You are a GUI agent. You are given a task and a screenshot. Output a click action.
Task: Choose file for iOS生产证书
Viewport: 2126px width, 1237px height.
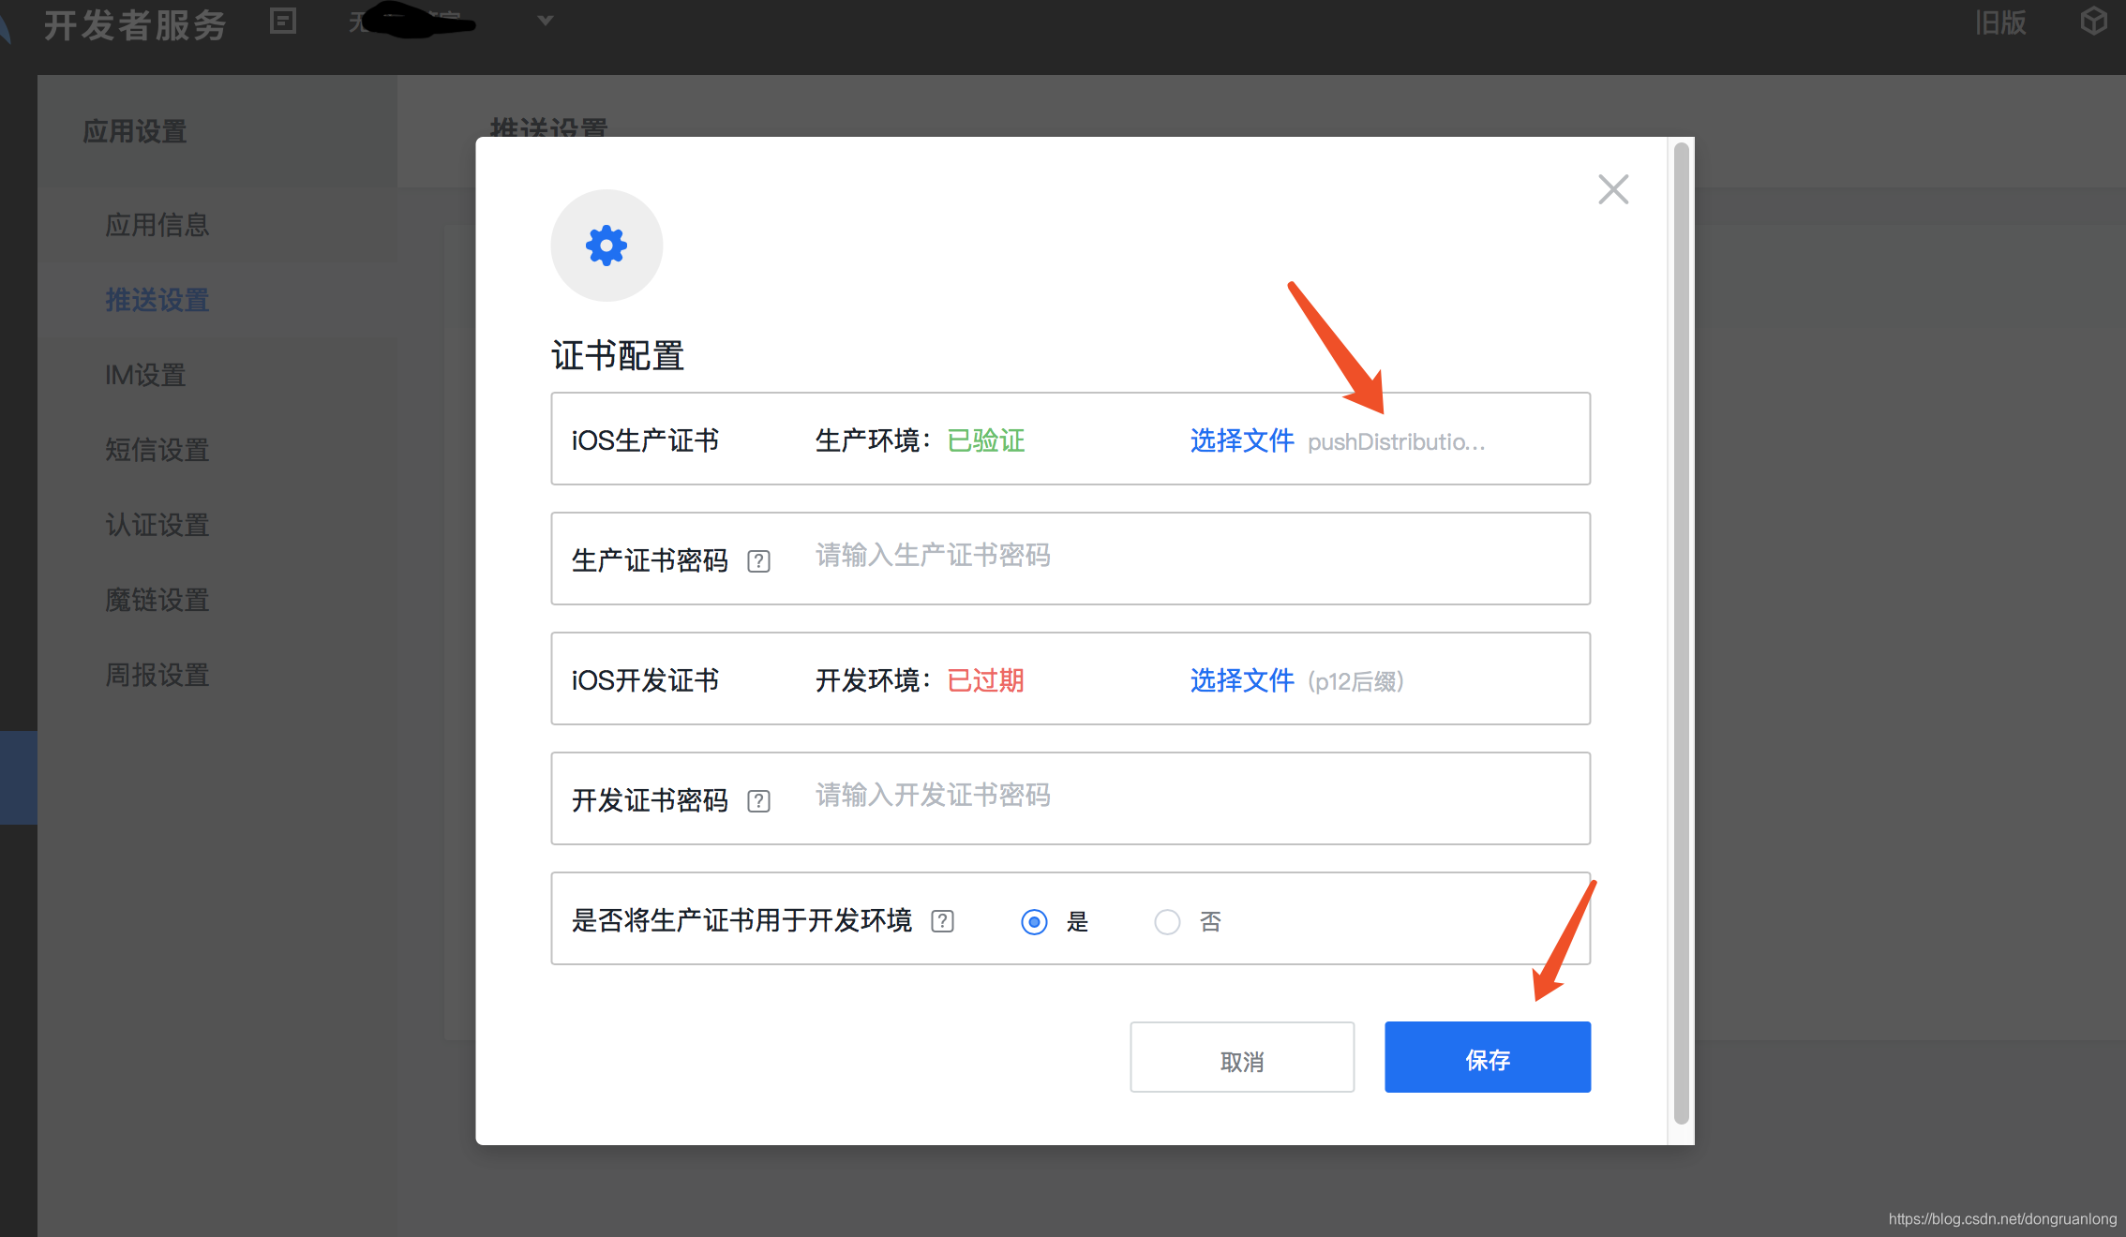(x=1241, y=440)
